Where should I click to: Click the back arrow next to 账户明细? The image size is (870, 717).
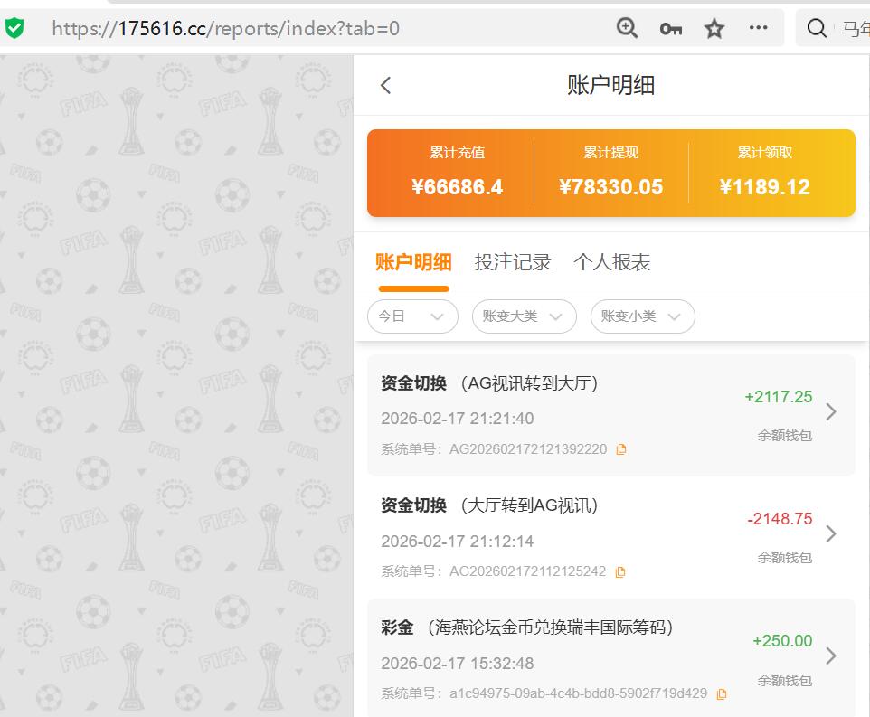pos(385,84)
